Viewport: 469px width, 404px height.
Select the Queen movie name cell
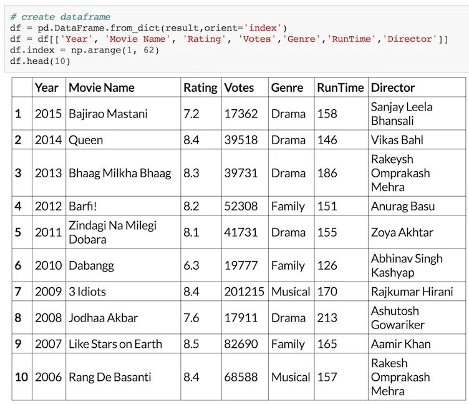86,140
